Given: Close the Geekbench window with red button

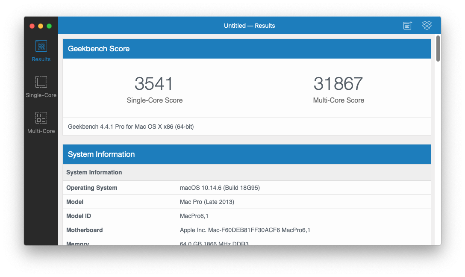Looking at the screenshot, I should pos(32,26).
